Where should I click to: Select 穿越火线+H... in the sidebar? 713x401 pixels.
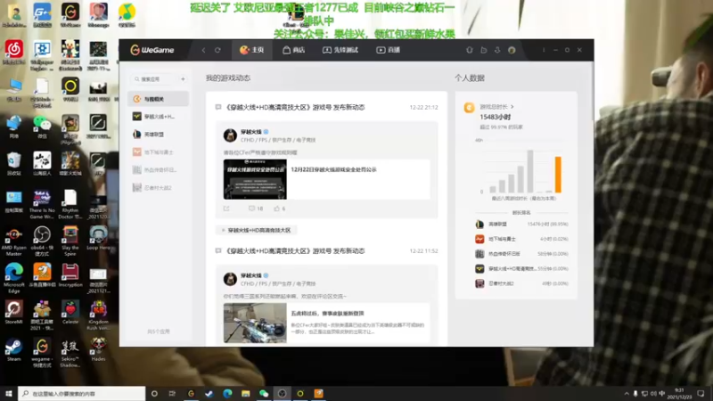click(x=159, y=117)
